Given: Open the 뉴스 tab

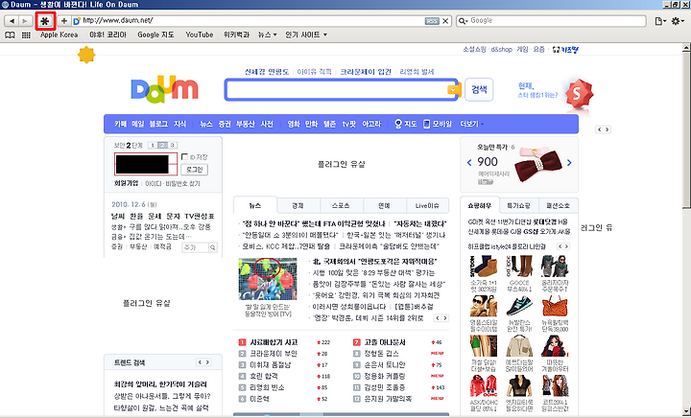Looking at the screenshot, I should click(255, 205).
